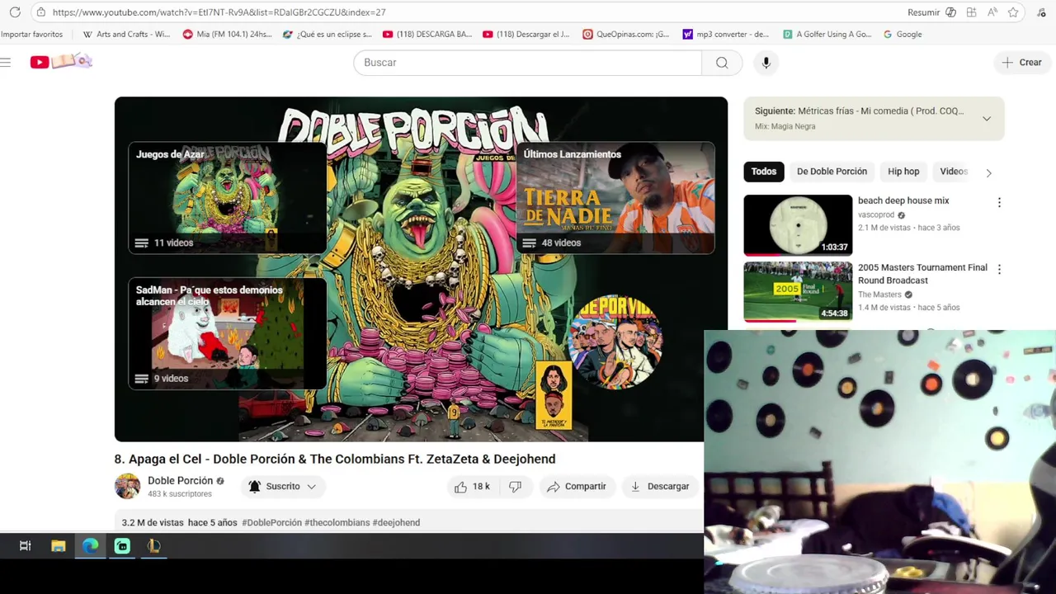The image size is (1056, 594).
Task: Open the SadMan playlist card with 9 videos
Action: [x=227, y=333]
